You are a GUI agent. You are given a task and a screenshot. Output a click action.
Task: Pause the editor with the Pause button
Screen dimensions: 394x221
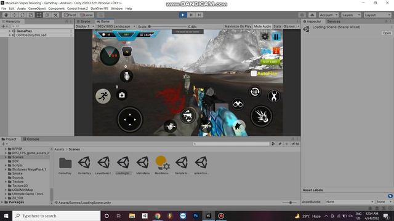(x=191, y=15)
